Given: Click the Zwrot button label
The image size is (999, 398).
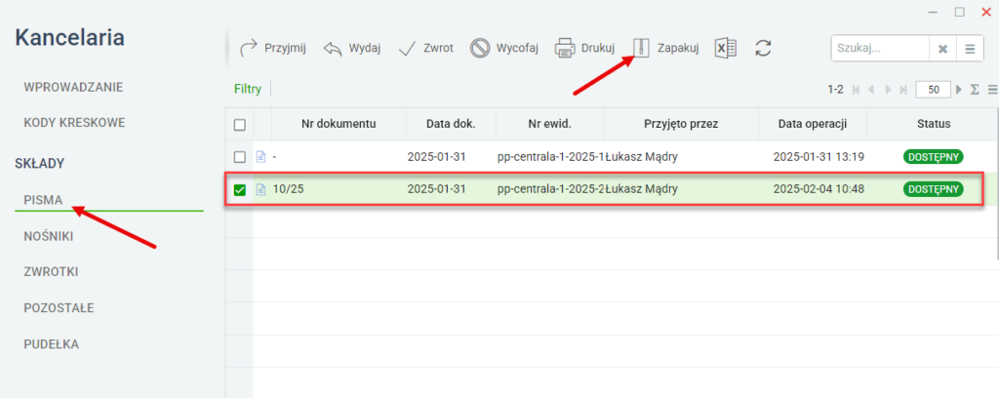Looking at the screenshot, I should click(x=438, y=49).
